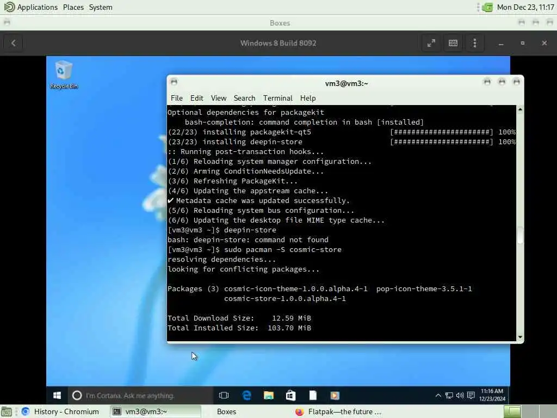Open Places menu in top panel
557x418 pixels.
click(73, 7)
